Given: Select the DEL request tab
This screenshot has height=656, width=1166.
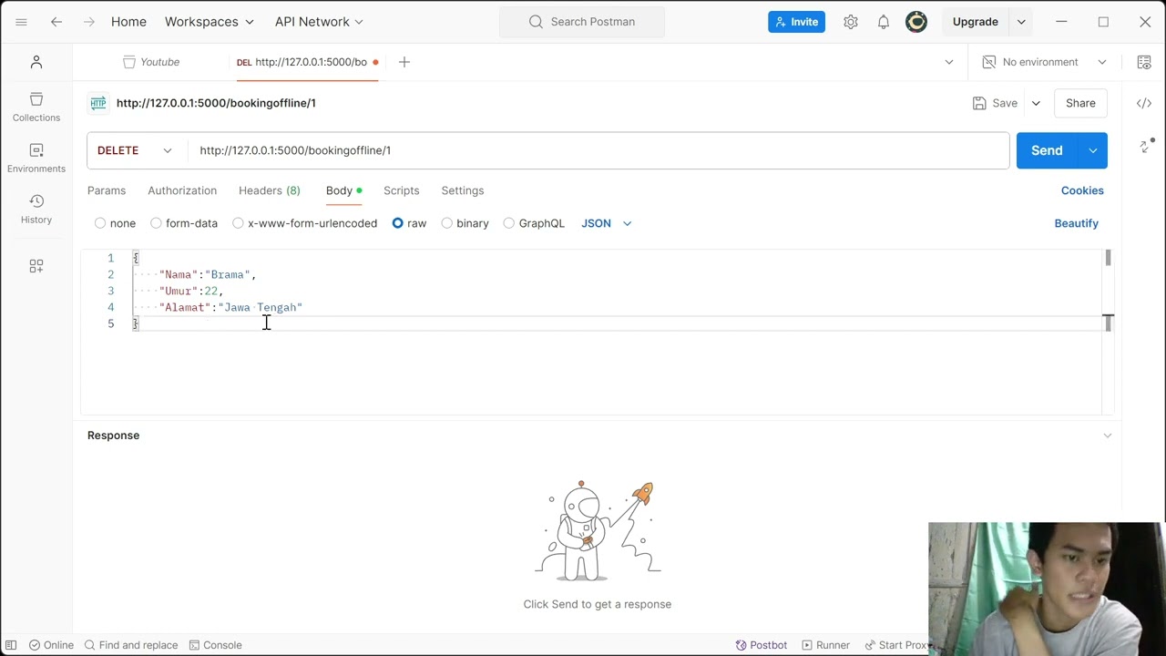Looking at the screenshot, I should click(x=307, y=62).
